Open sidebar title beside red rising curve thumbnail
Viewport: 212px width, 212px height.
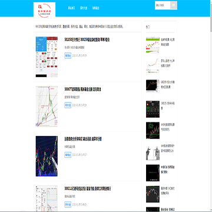coord(168,64)
